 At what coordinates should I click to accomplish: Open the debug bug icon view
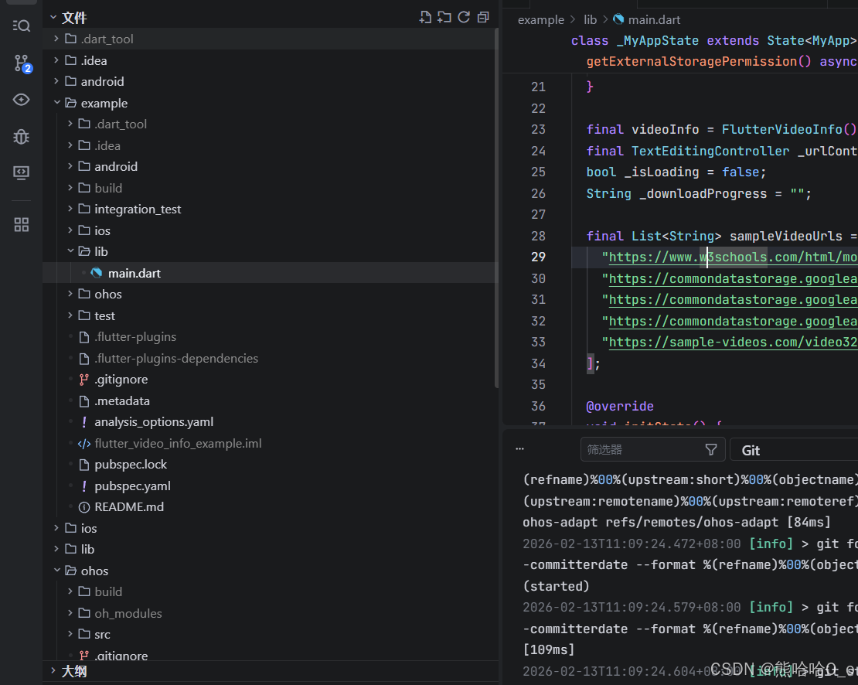pyautogui.click(x=22, y=136)
